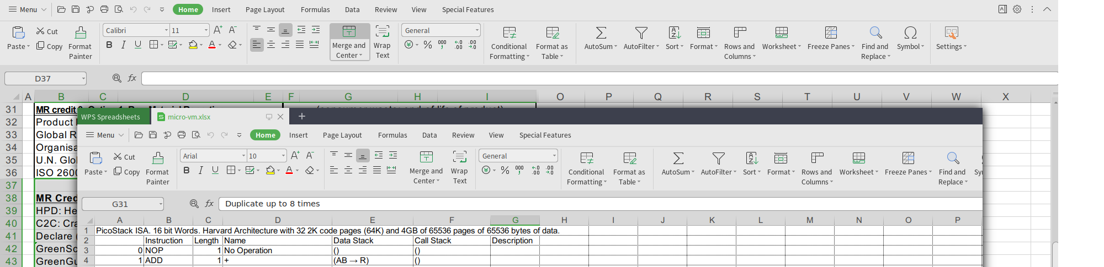Switch to the micro-vm.xlsx tab
Viewport: 1104px width, 267px height.
coord(189,117)
